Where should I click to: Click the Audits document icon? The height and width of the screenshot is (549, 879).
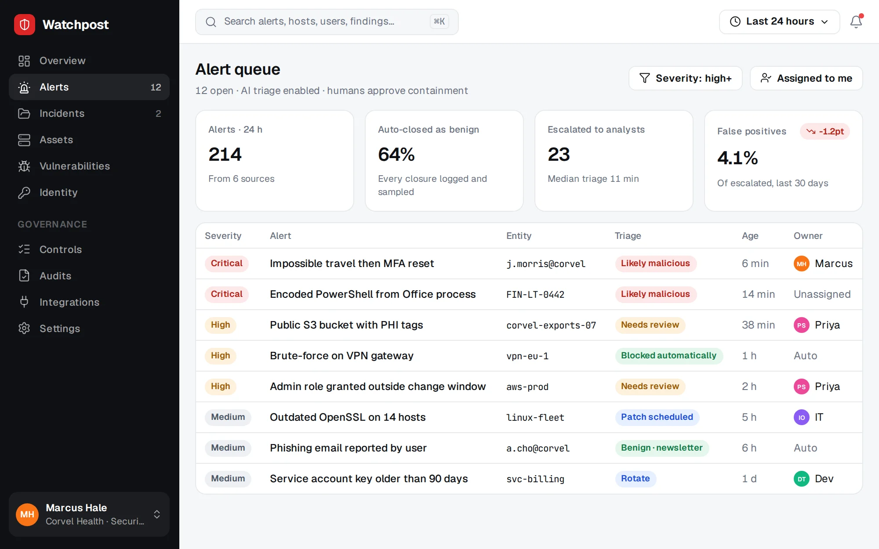(x=24, y=276)
